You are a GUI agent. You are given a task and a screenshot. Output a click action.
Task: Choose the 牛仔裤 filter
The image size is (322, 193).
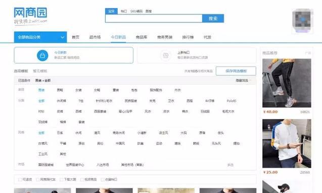point(210,101)
